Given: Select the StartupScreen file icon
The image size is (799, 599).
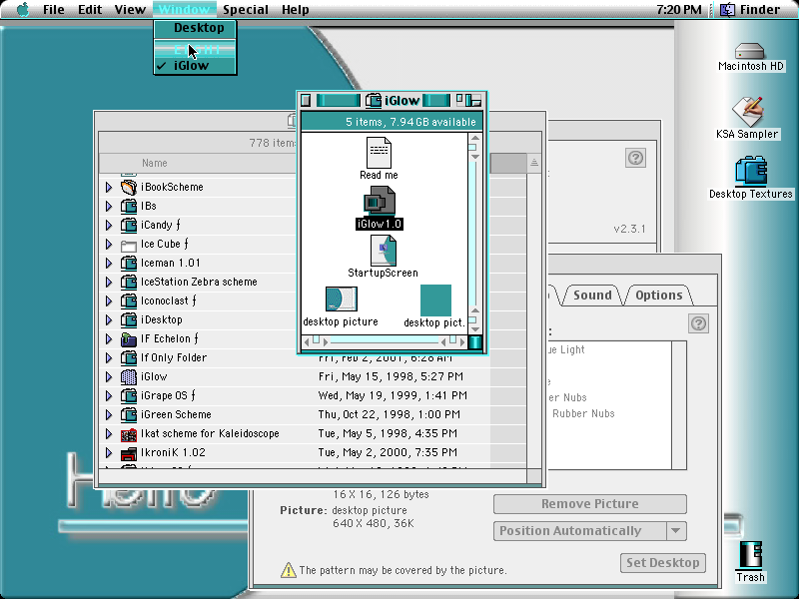Looking at the screenshot, I should pos(384,251).
